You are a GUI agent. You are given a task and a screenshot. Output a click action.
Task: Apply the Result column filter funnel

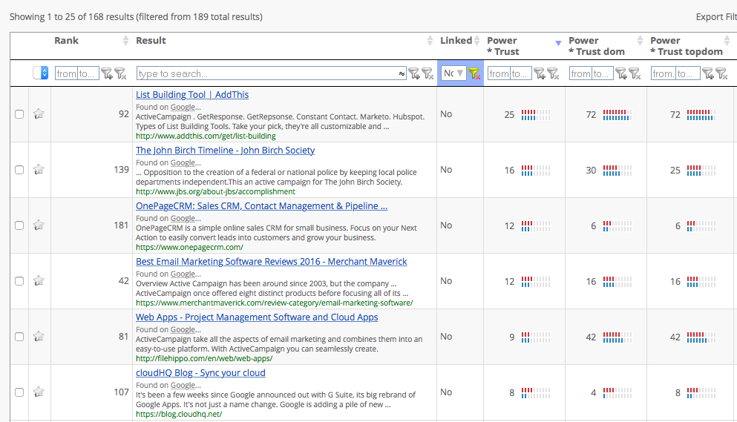point(414,73)
